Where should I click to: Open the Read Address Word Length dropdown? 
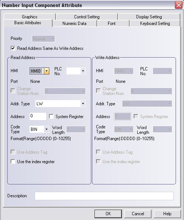(76, 129)
